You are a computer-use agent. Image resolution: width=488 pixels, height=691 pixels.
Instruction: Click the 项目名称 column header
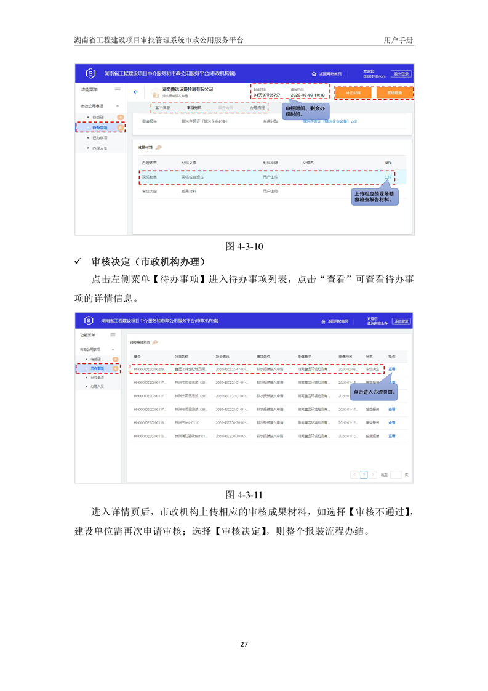(x=182, y=357)
